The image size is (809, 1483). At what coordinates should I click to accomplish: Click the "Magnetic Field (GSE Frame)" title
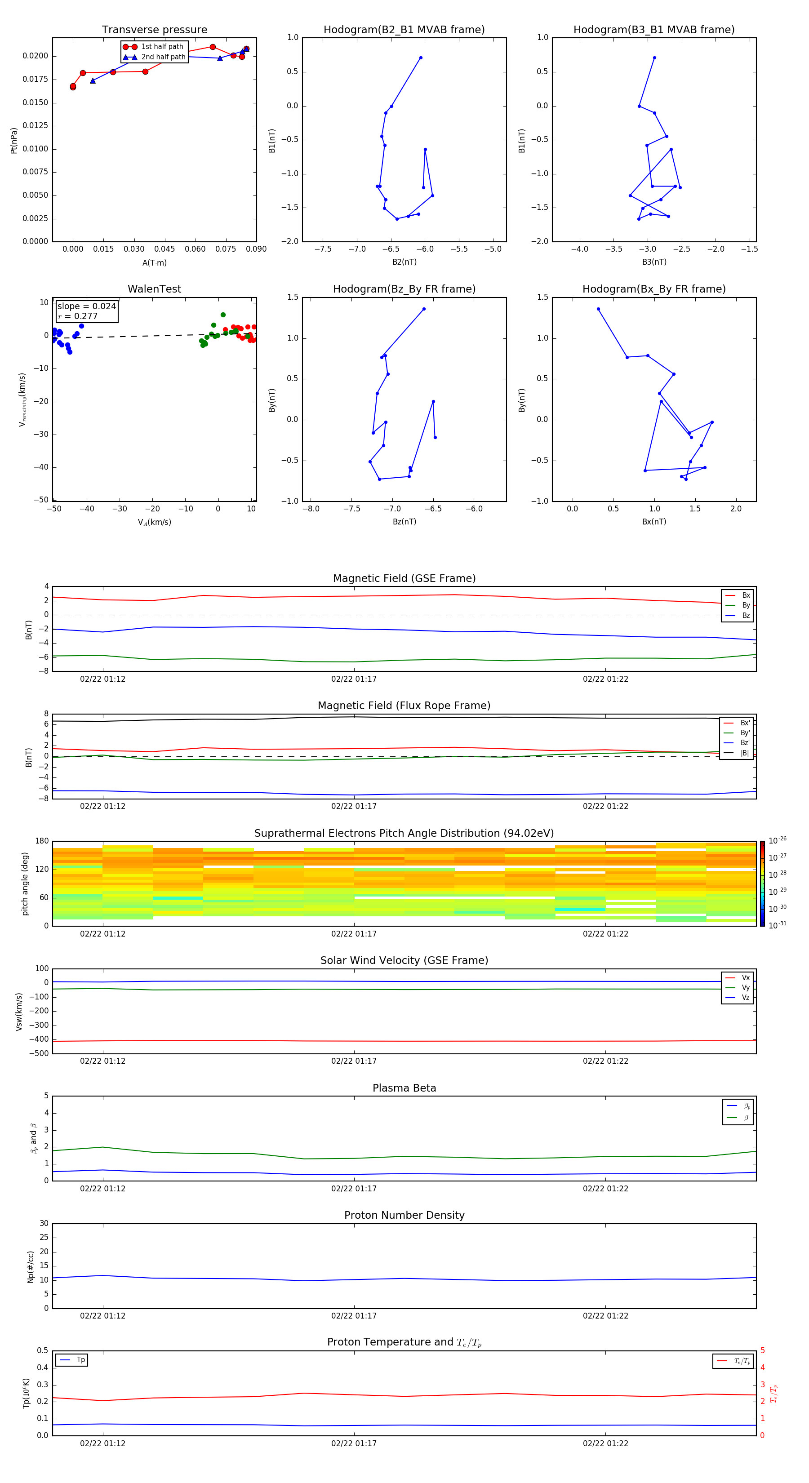point(404,578)
